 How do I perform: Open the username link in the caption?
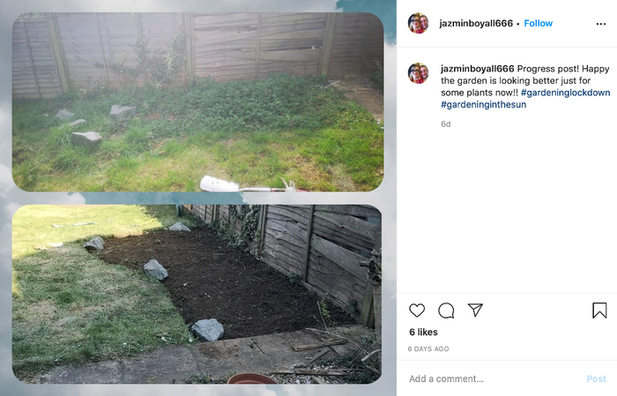pos(478,69)
